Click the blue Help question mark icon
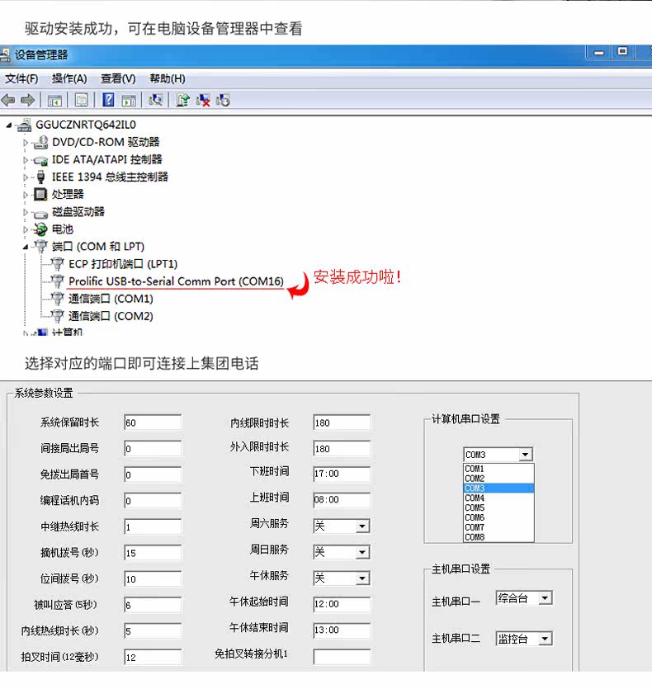The image size is (652, 689). coord(108,100)
